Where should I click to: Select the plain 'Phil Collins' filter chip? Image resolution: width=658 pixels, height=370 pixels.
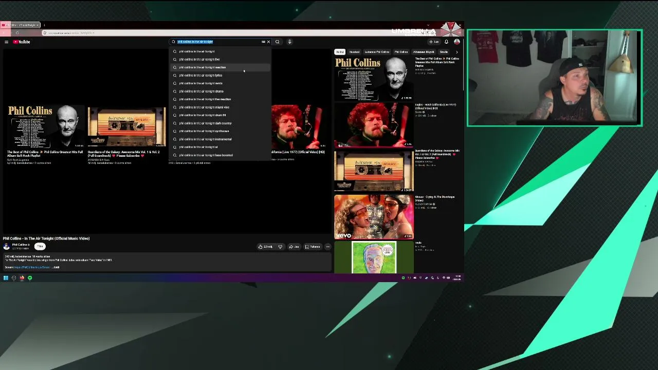[401, 52]
